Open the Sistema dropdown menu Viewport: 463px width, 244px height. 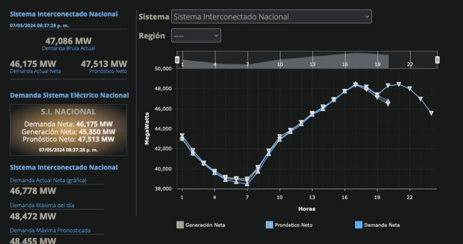coord(271,17)
